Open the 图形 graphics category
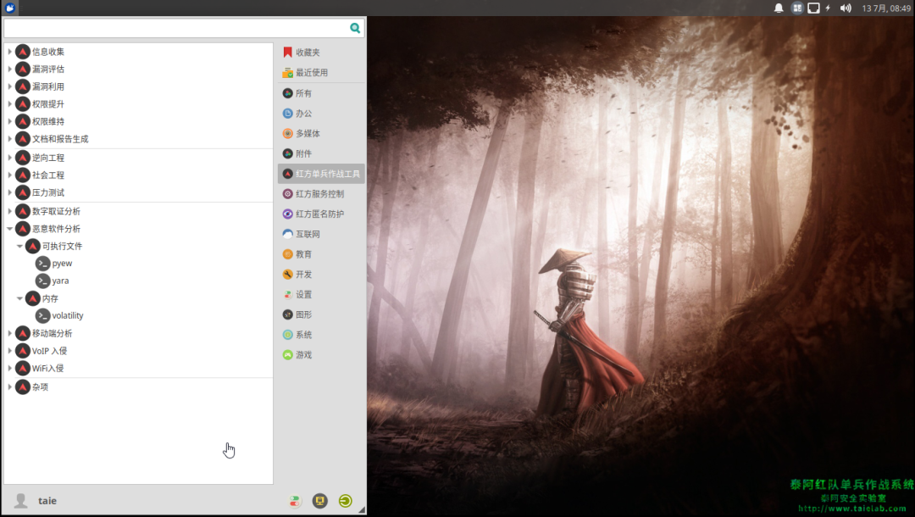The height and width of the screenshot is (517, 915). point(322,315)
